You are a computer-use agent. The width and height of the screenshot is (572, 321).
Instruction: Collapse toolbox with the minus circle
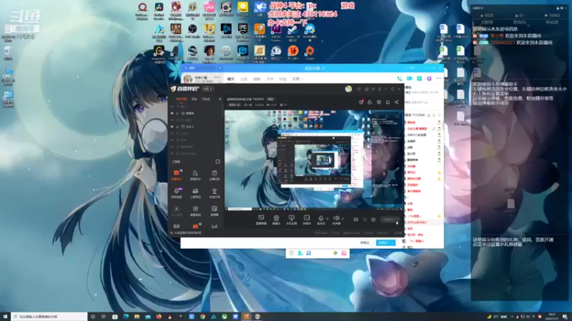218,162
